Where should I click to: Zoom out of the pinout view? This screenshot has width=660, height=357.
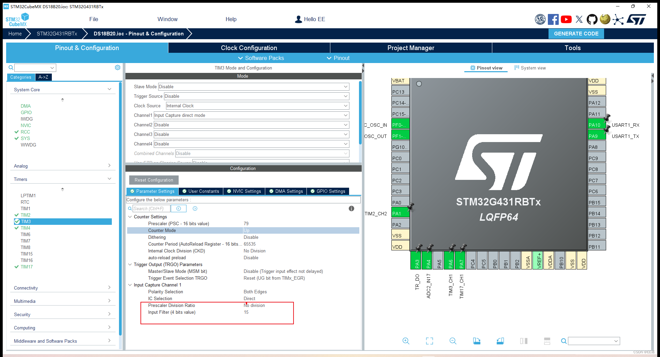pyautogui.click(x=453, y=341)
